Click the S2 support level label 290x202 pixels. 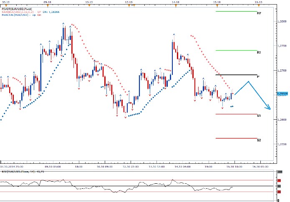[259, 140]
